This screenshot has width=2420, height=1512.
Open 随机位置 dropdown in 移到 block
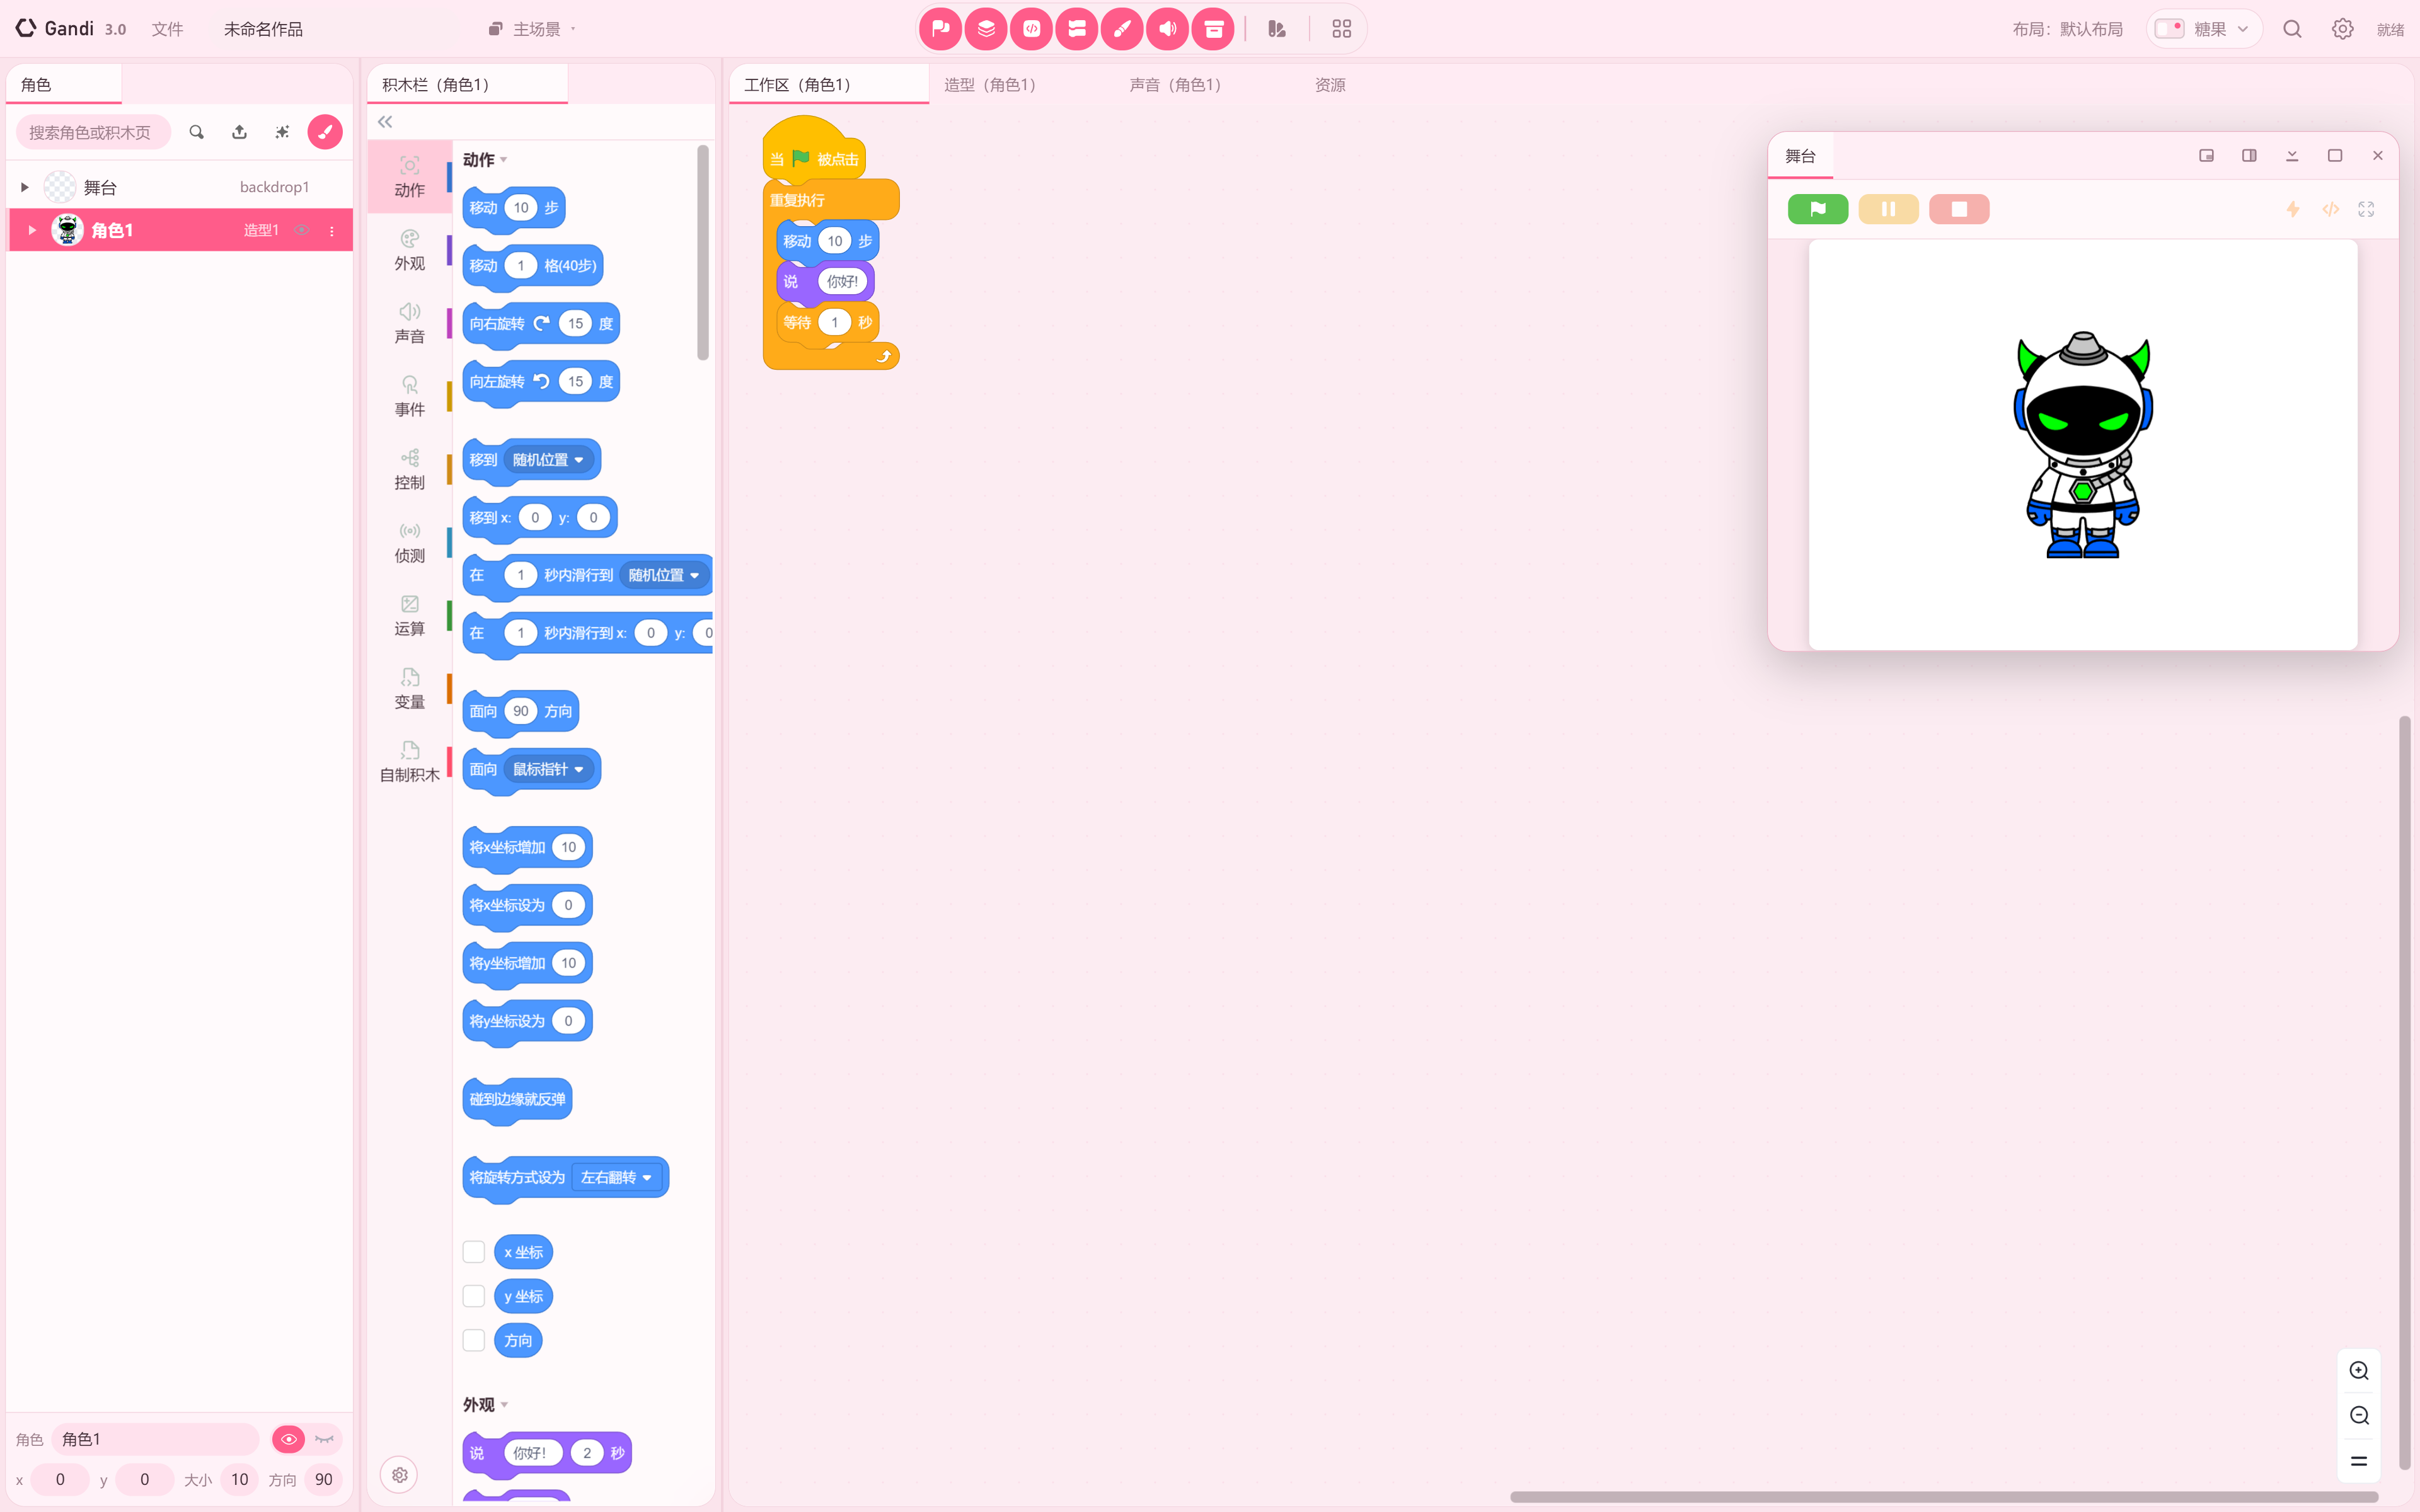(x=549, y=460)
